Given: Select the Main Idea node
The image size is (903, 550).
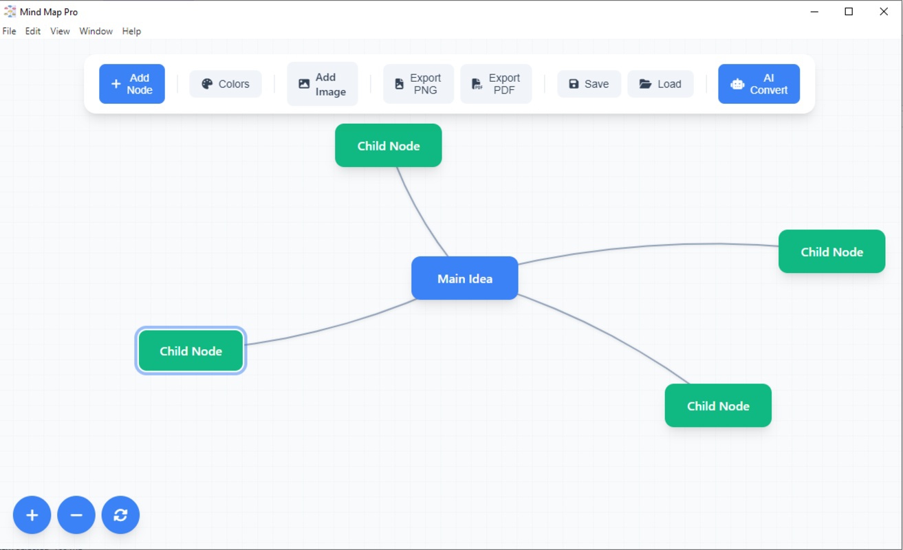Looking at the screenshot, I should (x=464, y=278).
